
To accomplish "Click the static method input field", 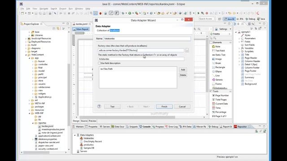I will pos(141,59).
